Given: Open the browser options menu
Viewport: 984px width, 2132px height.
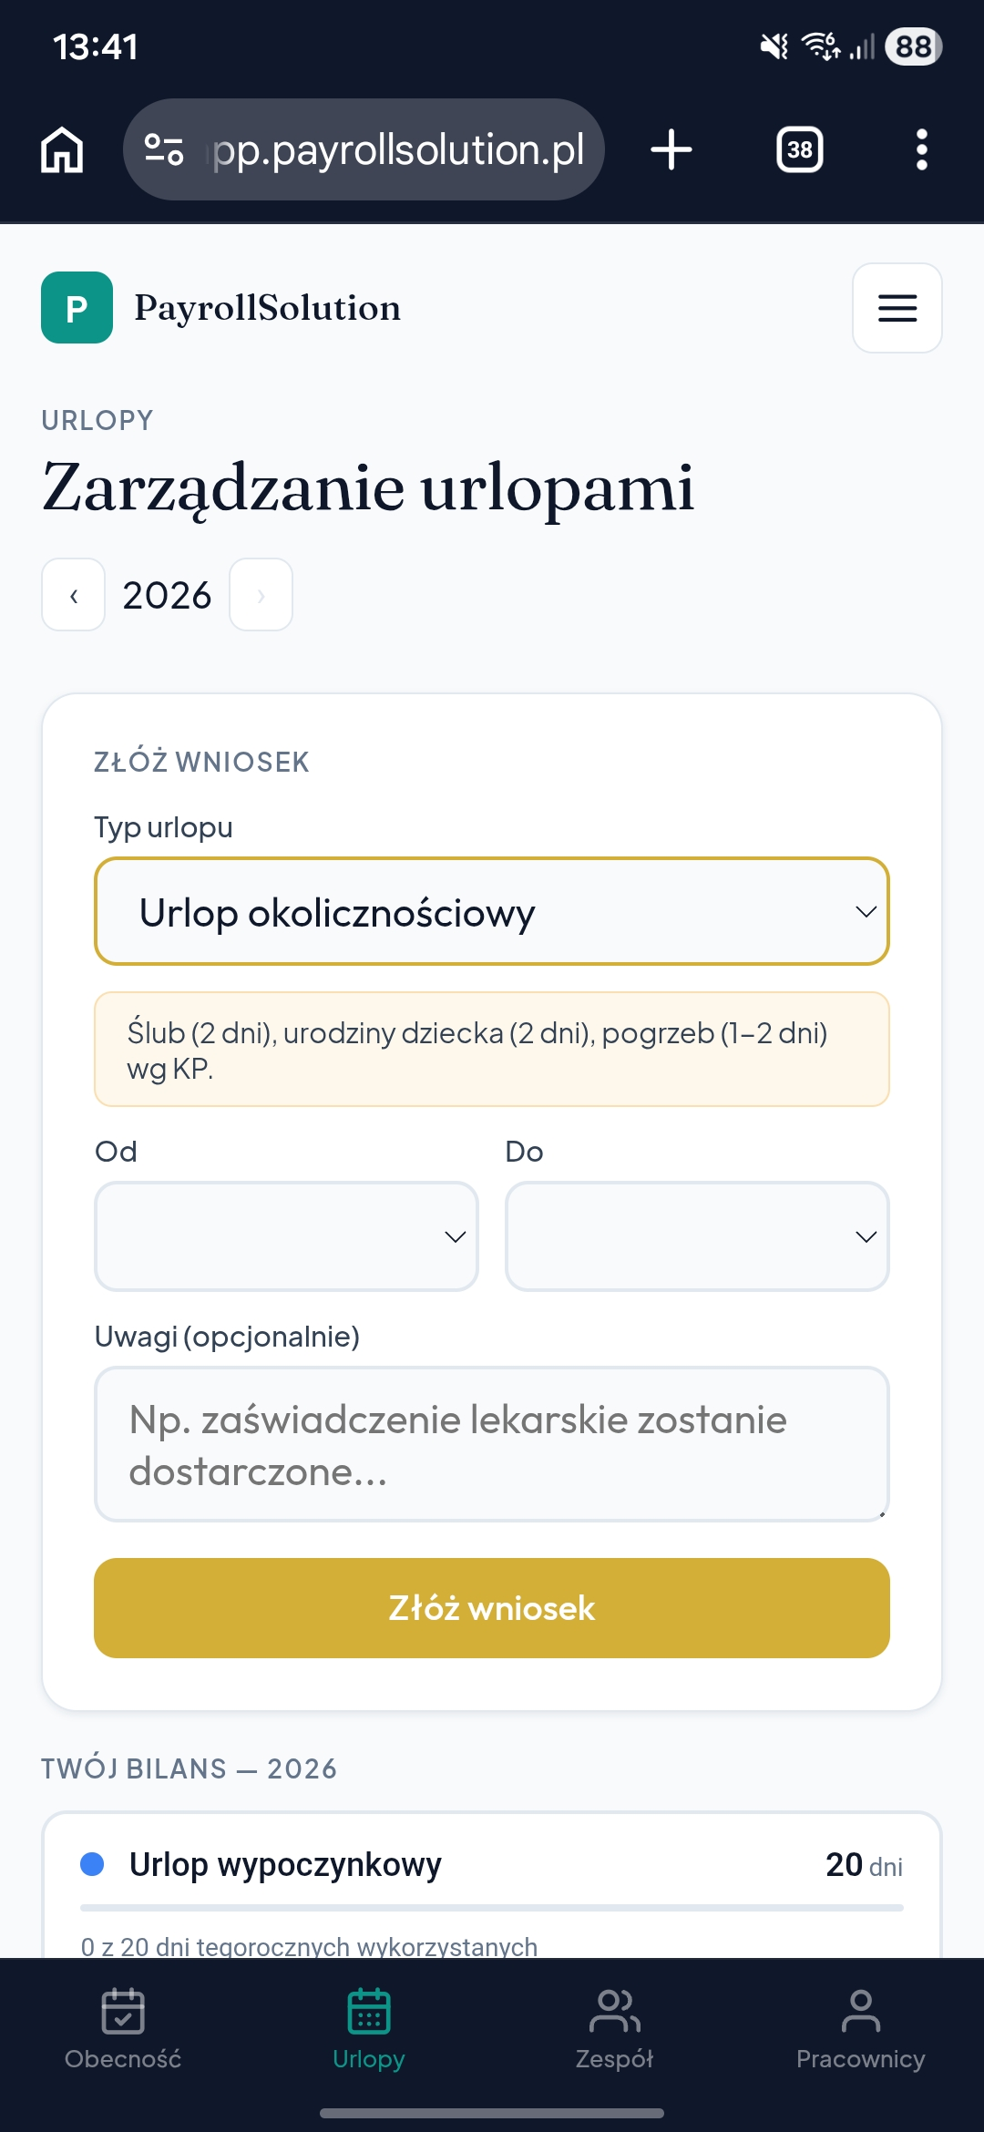Looking at the screenshot, I should [921, 149].
